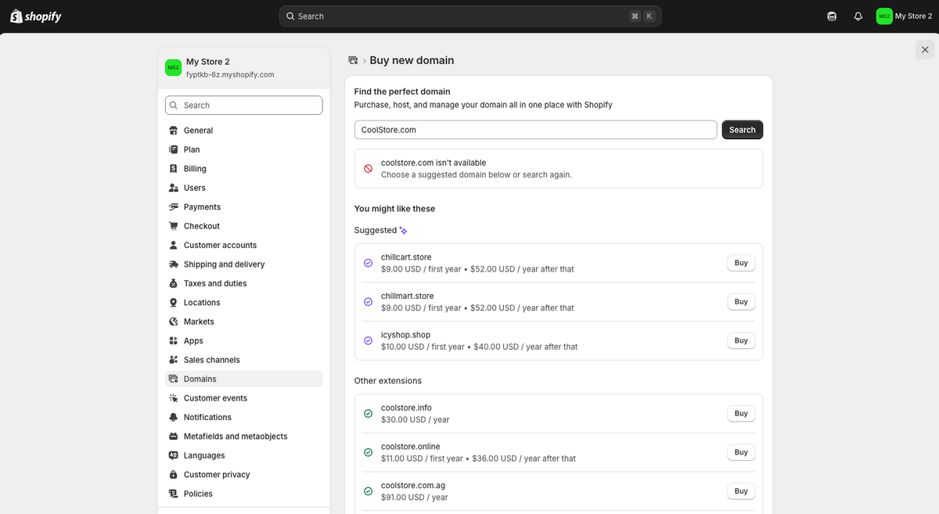The height and width of the screenshot is (514, 939).
Task: Click the fyptkb-6z.myshopify.com store address
Action: 230,75
